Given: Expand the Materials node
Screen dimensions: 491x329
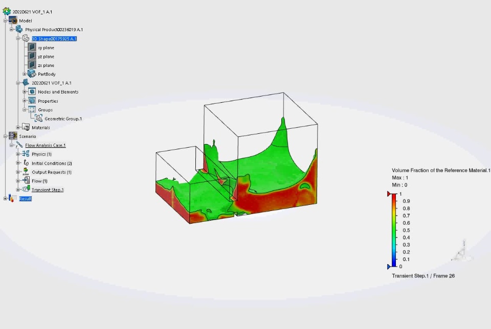Looking at the screenshot, I should tap(18, 127).
